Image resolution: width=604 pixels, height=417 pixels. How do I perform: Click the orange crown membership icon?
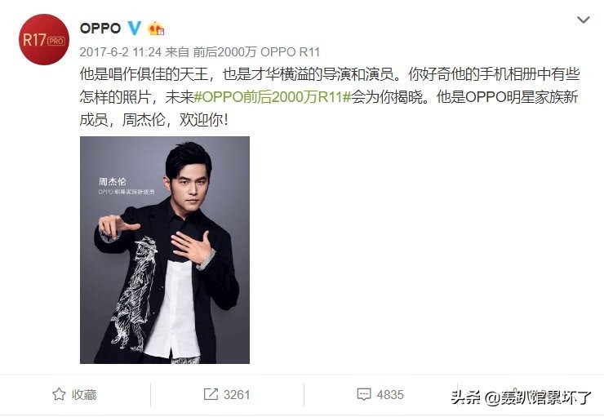pos(156,28)
